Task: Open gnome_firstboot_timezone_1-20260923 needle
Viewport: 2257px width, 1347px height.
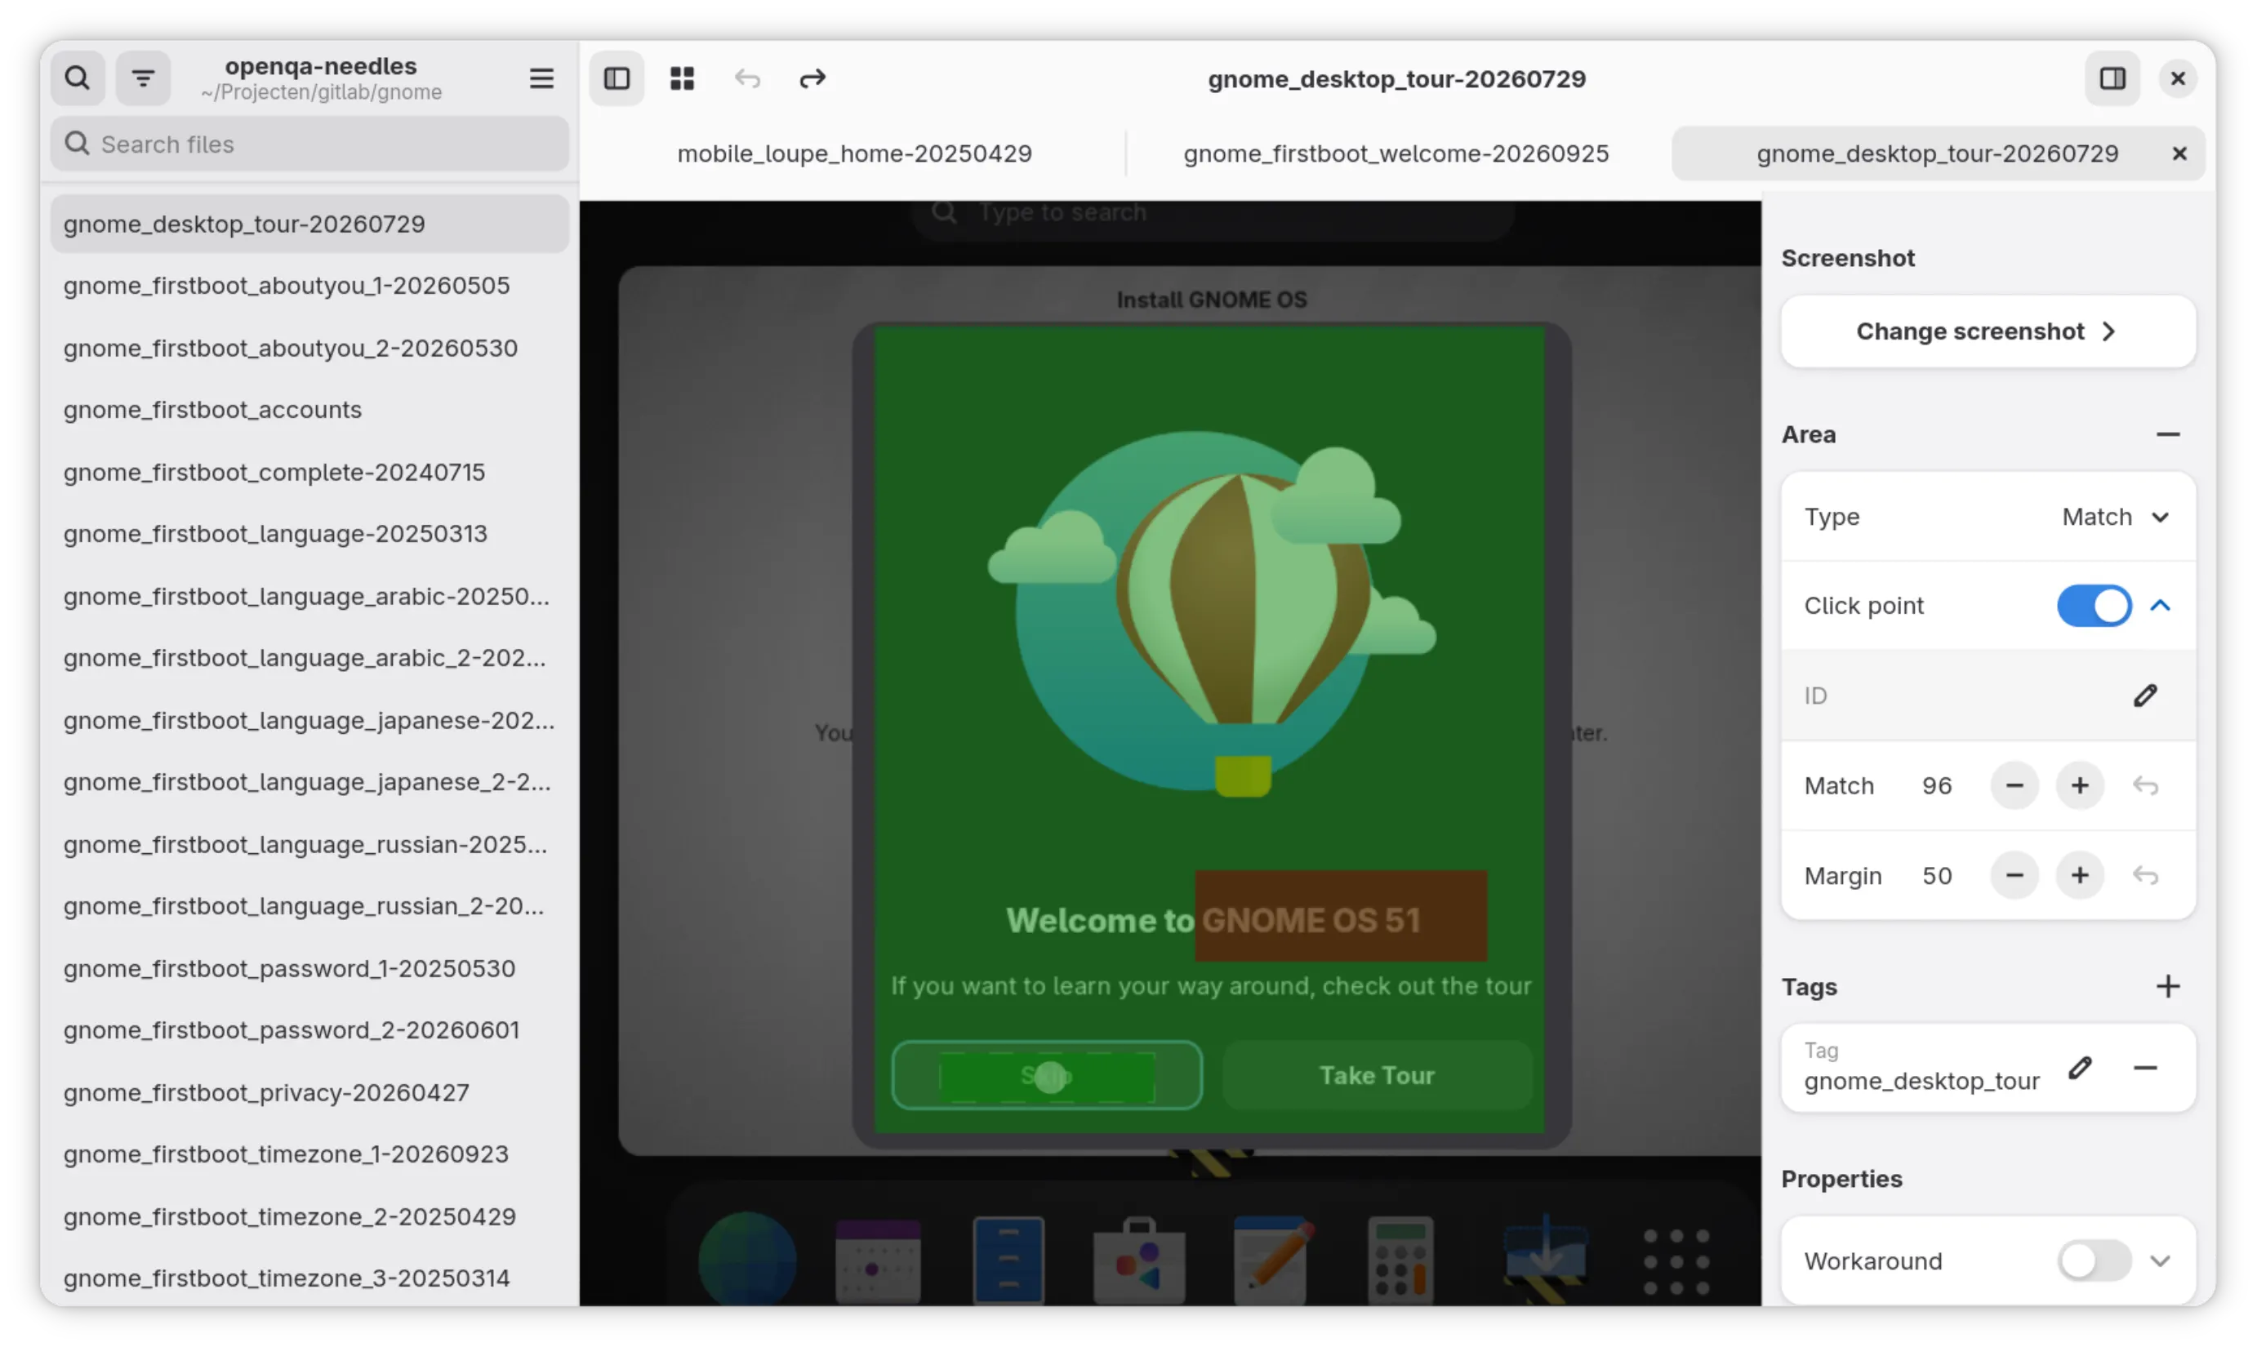Action: (x=309, y=1154)
